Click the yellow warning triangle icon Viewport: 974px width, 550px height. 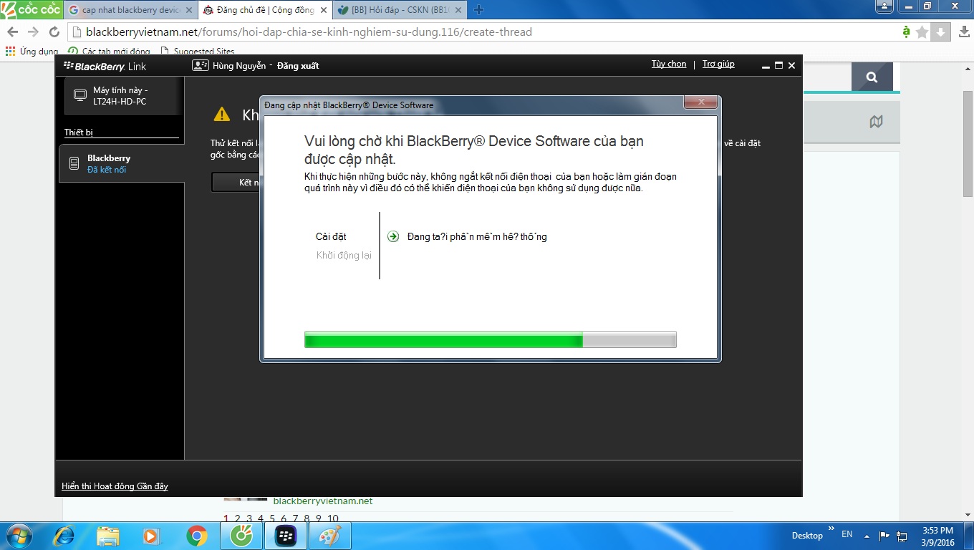pos(222,115)
